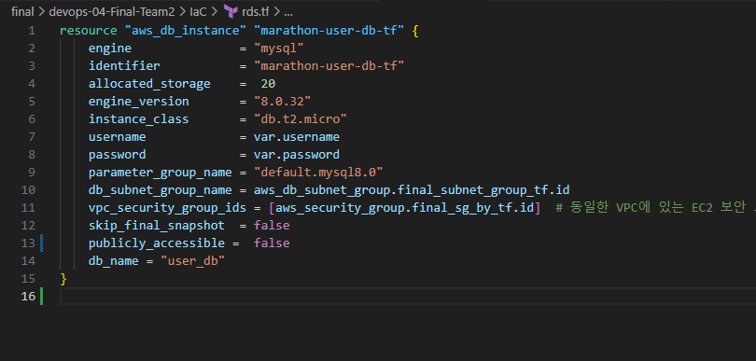Open the IaC breadcrumb folder
The width and height of the screenshot is (756, 361).
coord(198,11)
